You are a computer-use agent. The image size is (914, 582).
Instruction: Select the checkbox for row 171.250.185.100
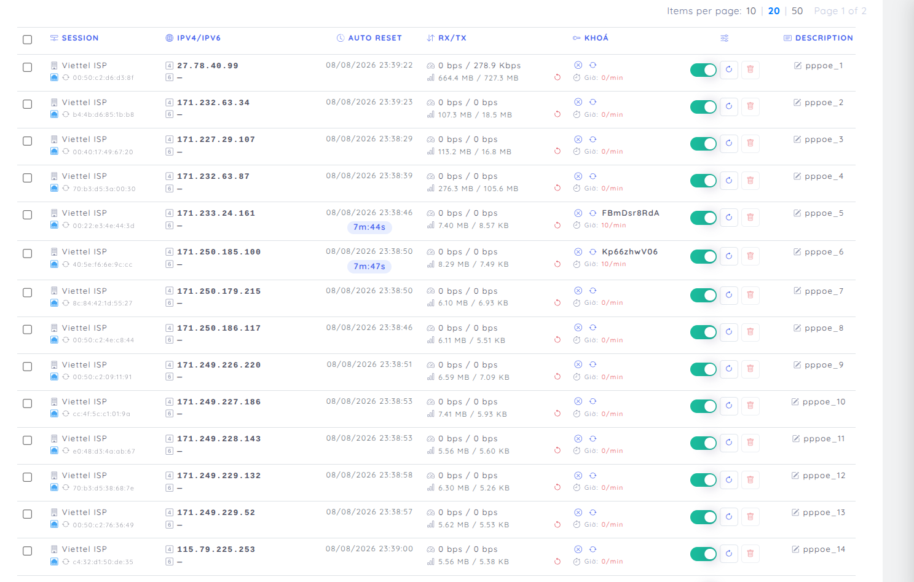27,253
